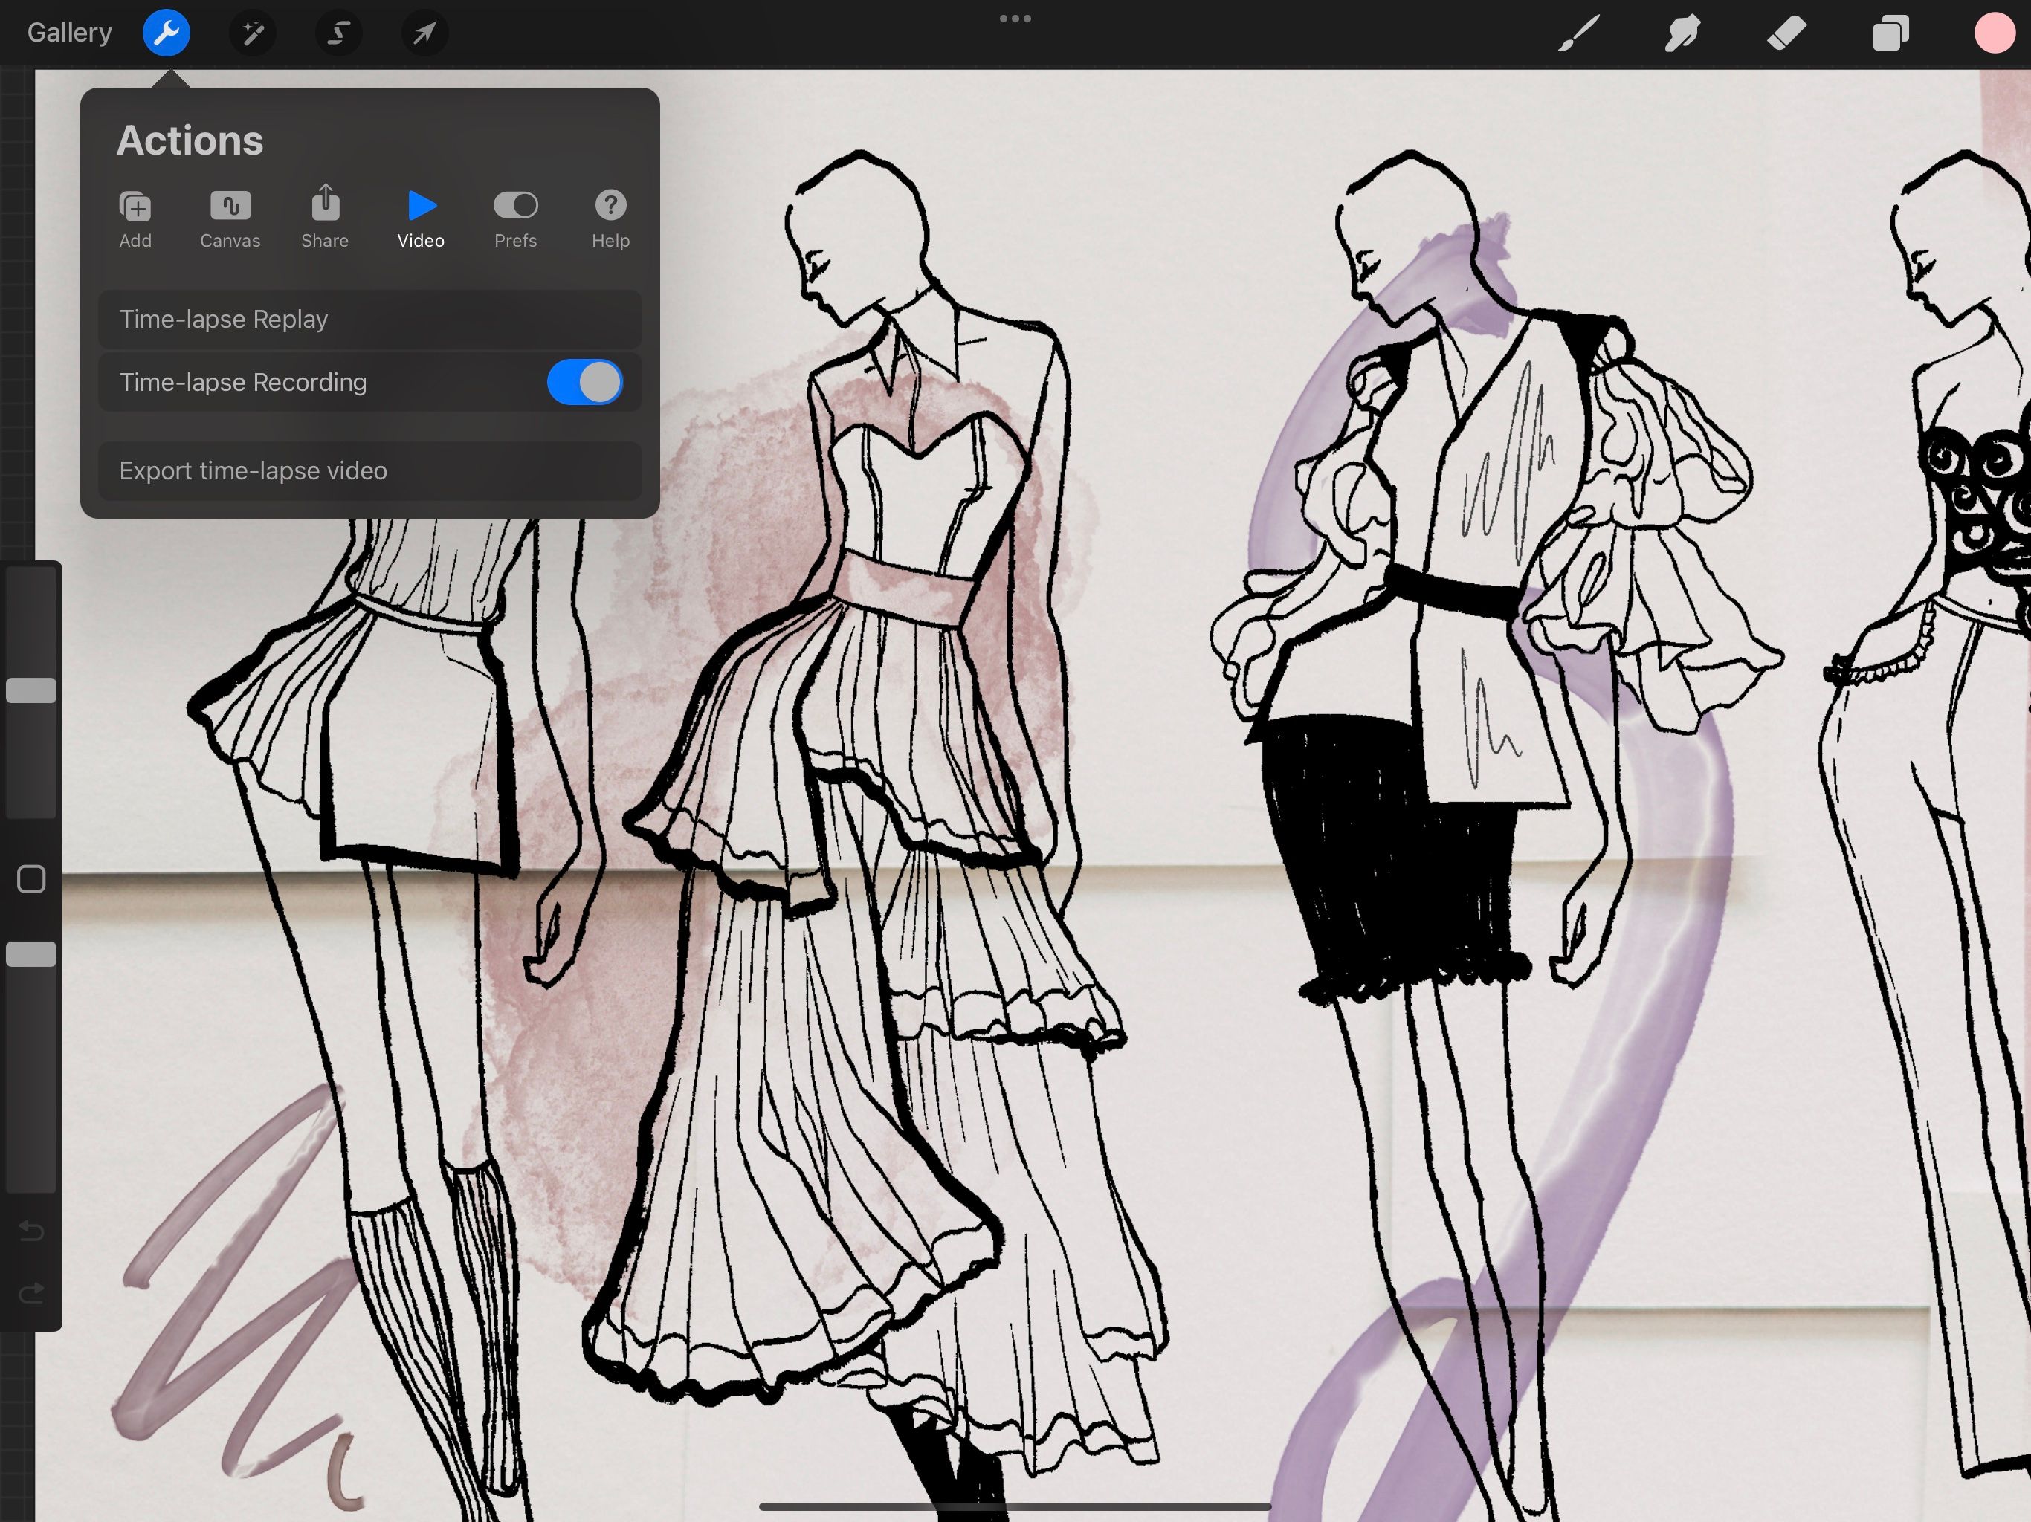
Task: Select the Adjustments magic wand tool
Action: 251,33
